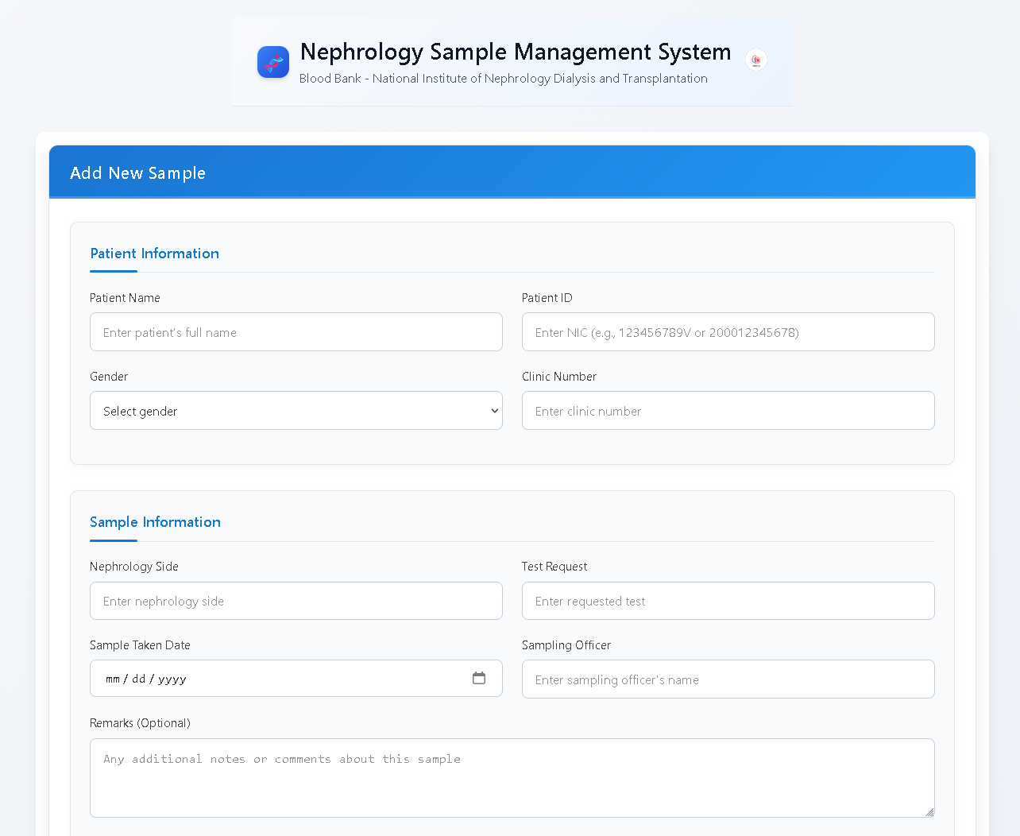Click the round institute logo badge
This screenshot has height=836, width=1020.
[x=756, y=60]
